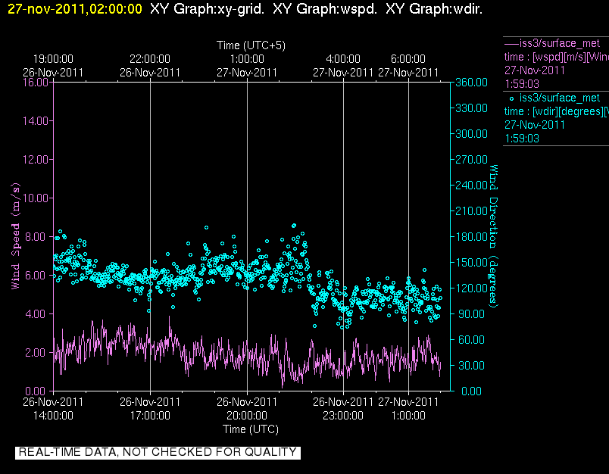Select the bottom tick label 14:00:00
This screenshot has width=609, height=474.
(x=53, y=416)
